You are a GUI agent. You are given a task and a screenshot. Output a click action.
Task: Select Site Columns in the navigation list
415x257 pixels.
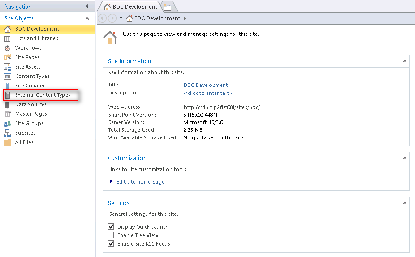[31, 86]
